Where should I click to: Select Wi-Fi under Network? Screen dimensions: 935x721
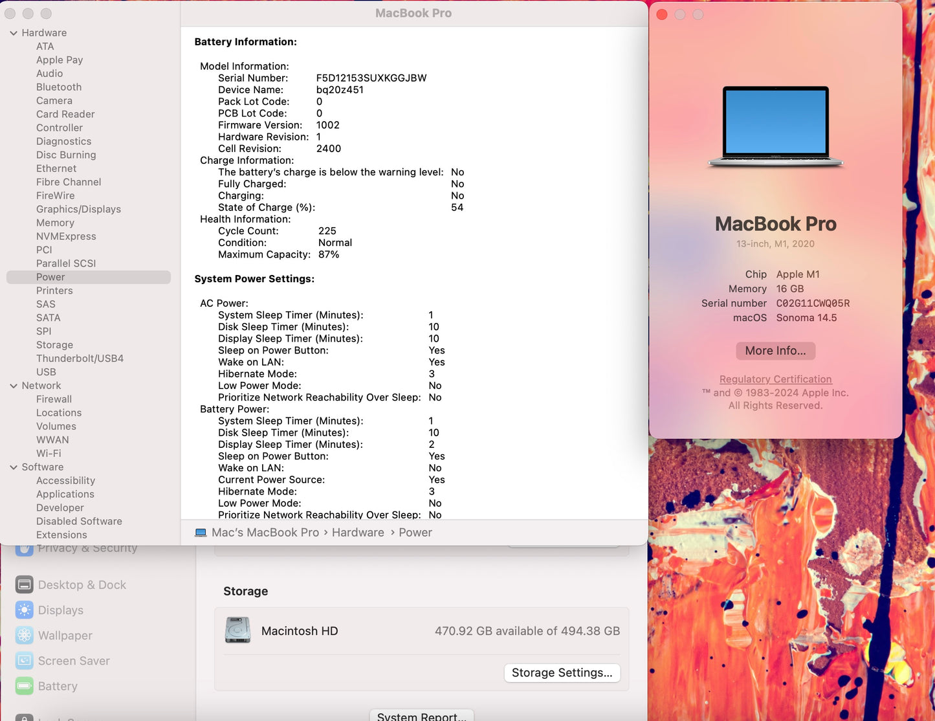coord(49,454)
